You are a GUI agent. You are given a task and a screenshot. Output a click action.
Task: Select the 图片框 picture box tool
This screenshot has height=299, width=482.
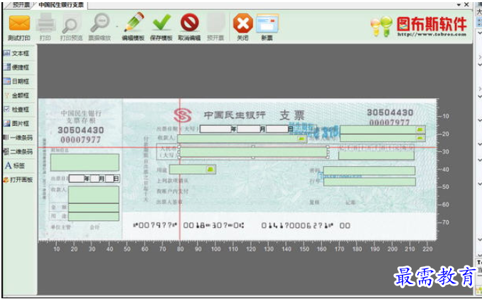click(x=16, y=124)
